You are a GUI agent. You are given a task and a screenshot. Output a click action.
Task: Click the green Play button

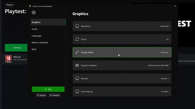(x=48, y=89)
